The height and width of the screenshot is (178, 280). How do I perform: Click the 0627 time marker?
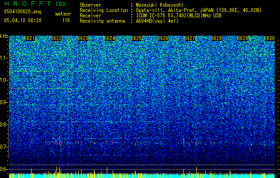190,38
